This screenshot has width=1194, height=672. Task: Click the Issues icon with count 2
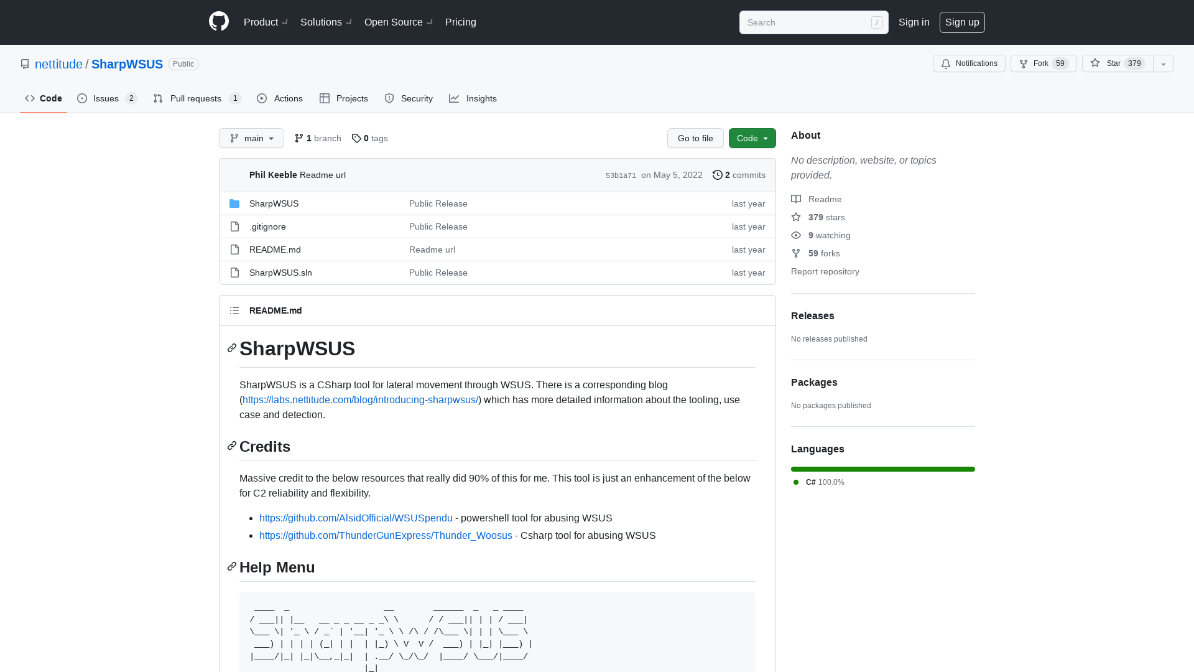(106, 98)
